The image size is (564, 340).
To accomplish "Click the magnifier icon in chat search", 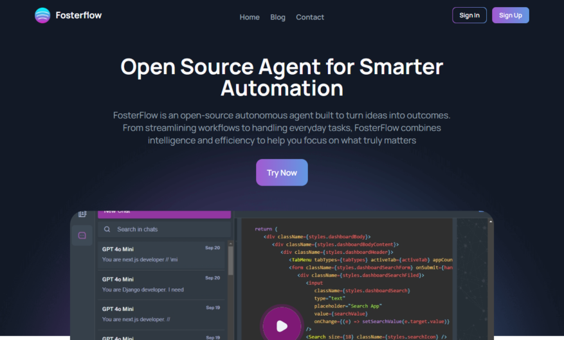I will click(107, 229).
